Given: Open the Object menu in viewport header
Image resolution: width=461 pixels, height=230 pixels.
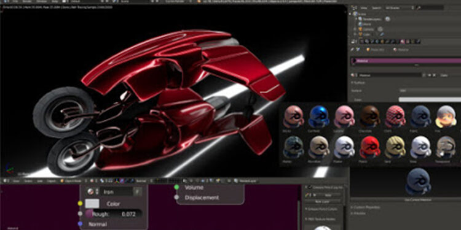Looking at the screenshot, I should point(52,181).
